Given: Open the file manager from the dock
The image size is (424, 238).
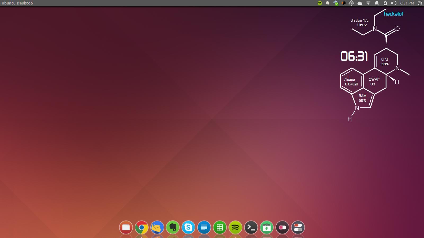Looking at the screenshot, I should (126, 227).
